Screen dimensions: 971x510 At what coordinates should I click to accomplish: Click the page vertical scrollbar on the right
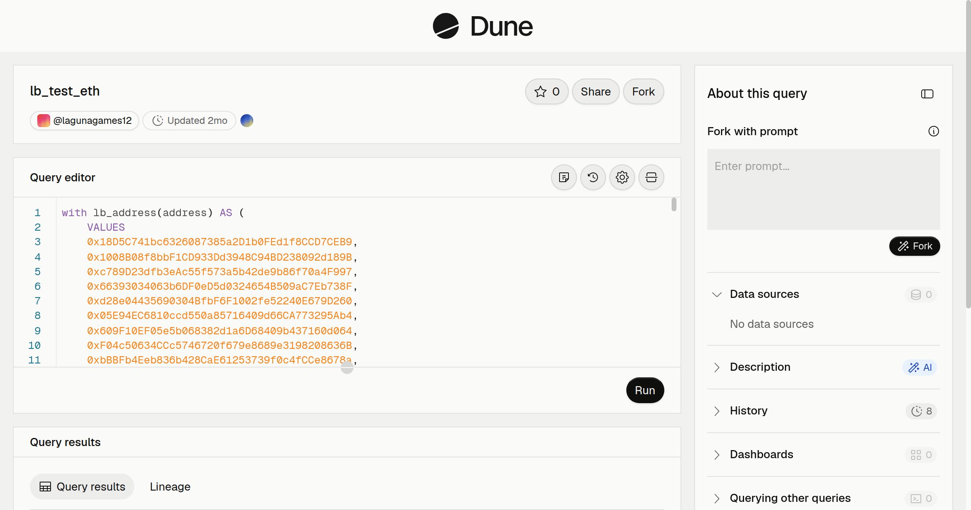(x=968, y=154)
